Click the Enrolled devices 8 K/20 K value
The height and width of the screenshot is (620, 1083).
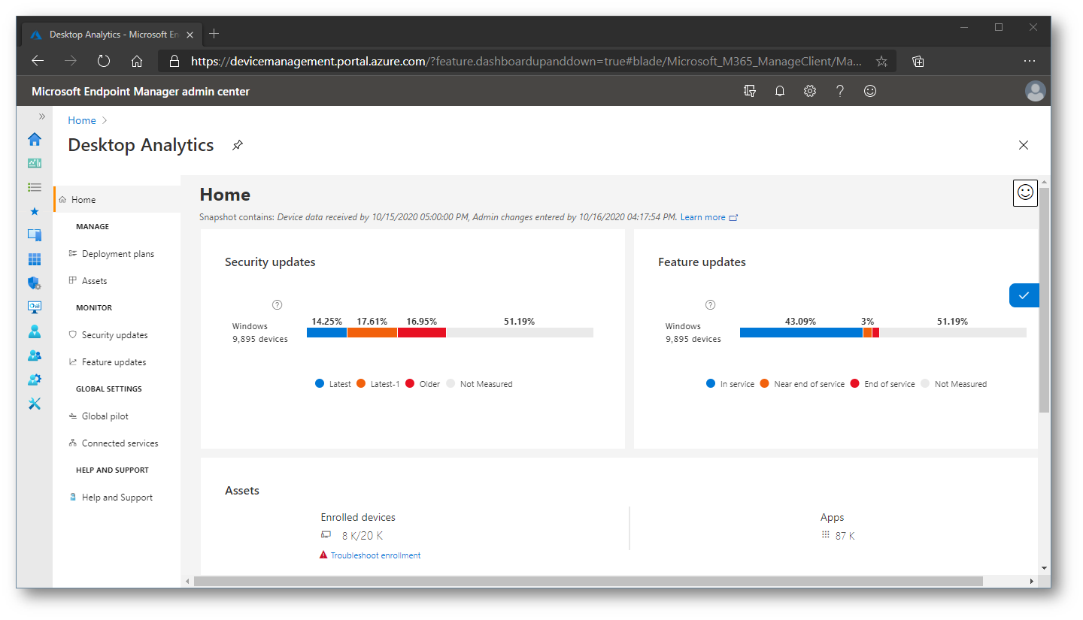pyautogui.click(x=362, y=536)
